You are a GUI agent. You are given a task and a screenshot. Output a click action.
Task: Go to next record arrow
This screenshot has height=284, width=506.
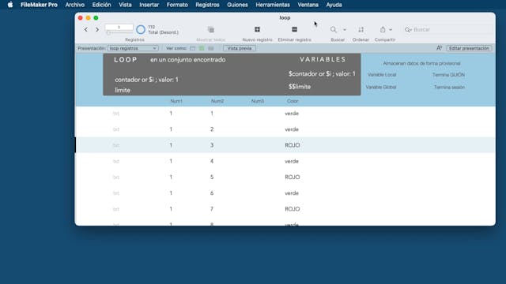[x=97, y=30]
